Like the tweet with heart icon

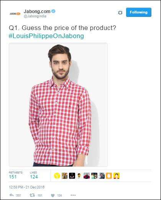(x=53, y=195)
